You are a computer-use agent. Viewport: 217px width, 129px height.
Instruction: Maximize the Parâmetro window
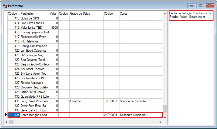[201, 6]
